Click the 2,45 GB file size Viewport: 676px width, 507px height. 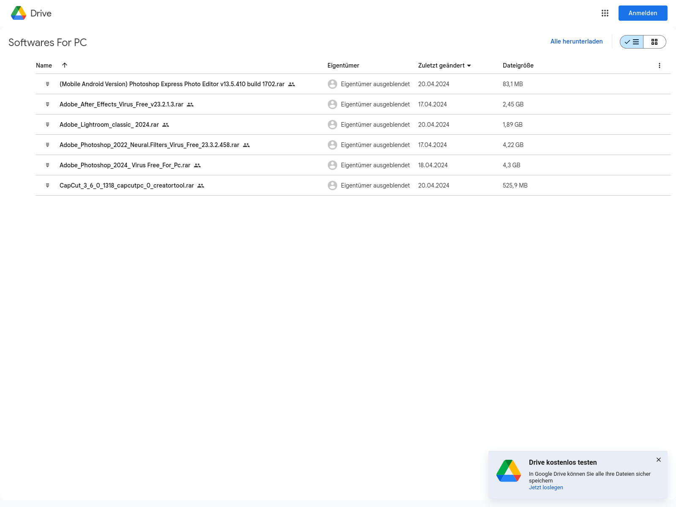point(513,104)
